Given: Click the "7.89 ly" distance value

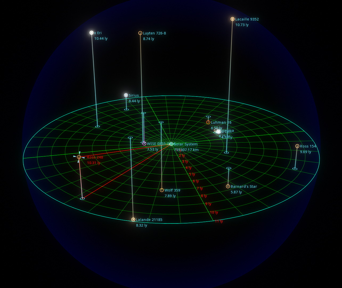Looking at the screenshot, I should coord(170,196).
